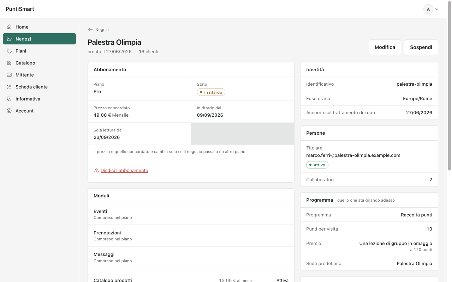Viewport: 452px width, 282px height.
Task: Click the titolare email marco.ferri@palestra-olimpia.example.com
Action: [x=353, y=155]
